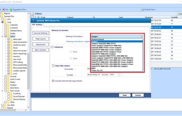Toggle the Mails category checkbox

coord(71,52)
